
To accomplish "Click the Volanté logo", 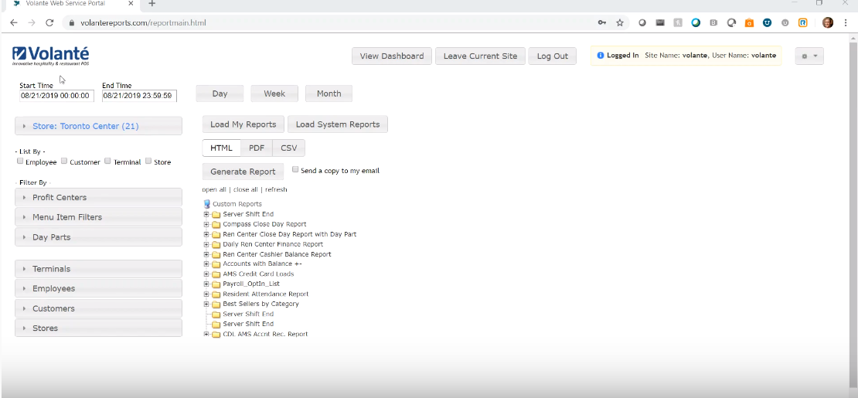I will tap(51, 56).
